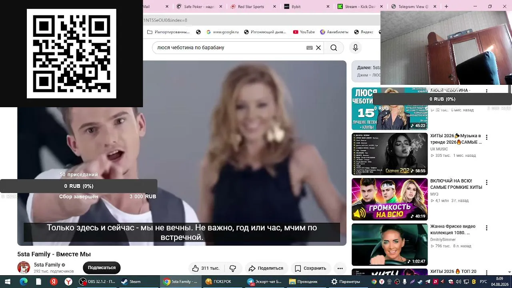The height and width of the screenshot is (288, 512).
Task: Play the ХИТЫ 2026 Сборник thumbnail
Action: 390,154
